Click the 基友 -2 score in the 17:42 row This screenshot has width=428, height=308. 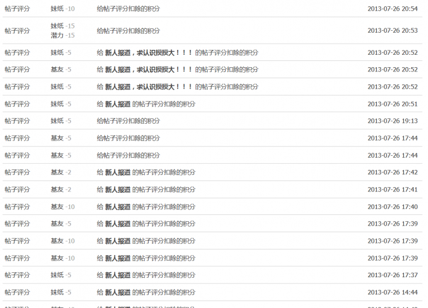[60, 172]
